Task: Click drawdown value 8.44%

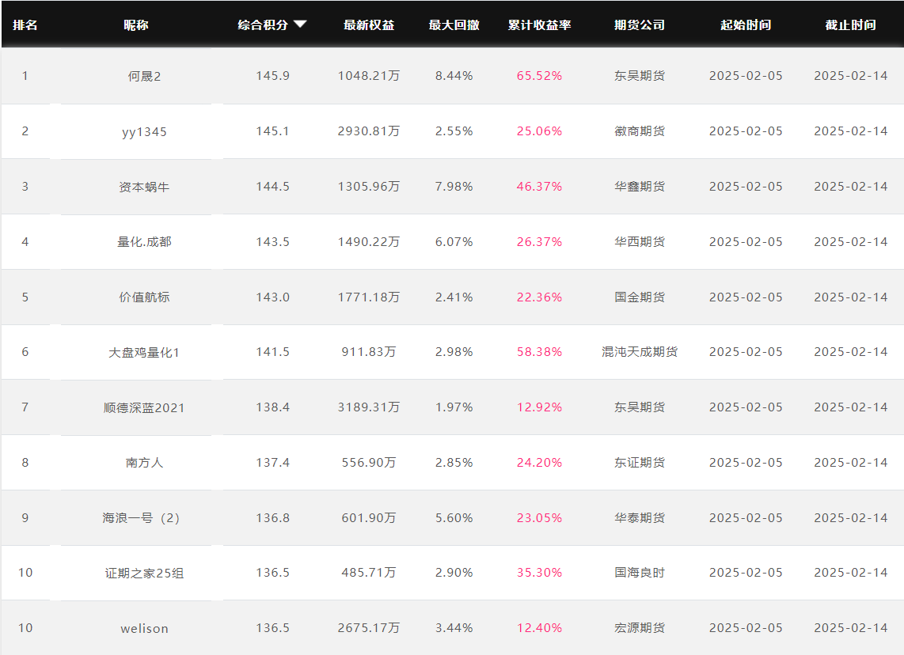Action: [454, 75]
